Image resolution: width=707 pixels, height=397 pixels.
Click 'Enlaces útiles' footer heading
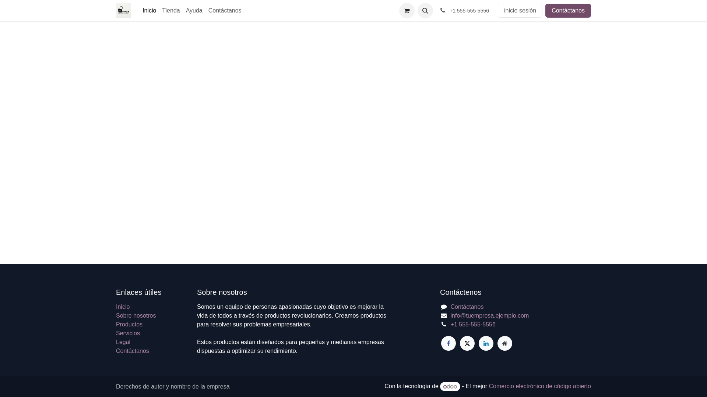point(138,292)
